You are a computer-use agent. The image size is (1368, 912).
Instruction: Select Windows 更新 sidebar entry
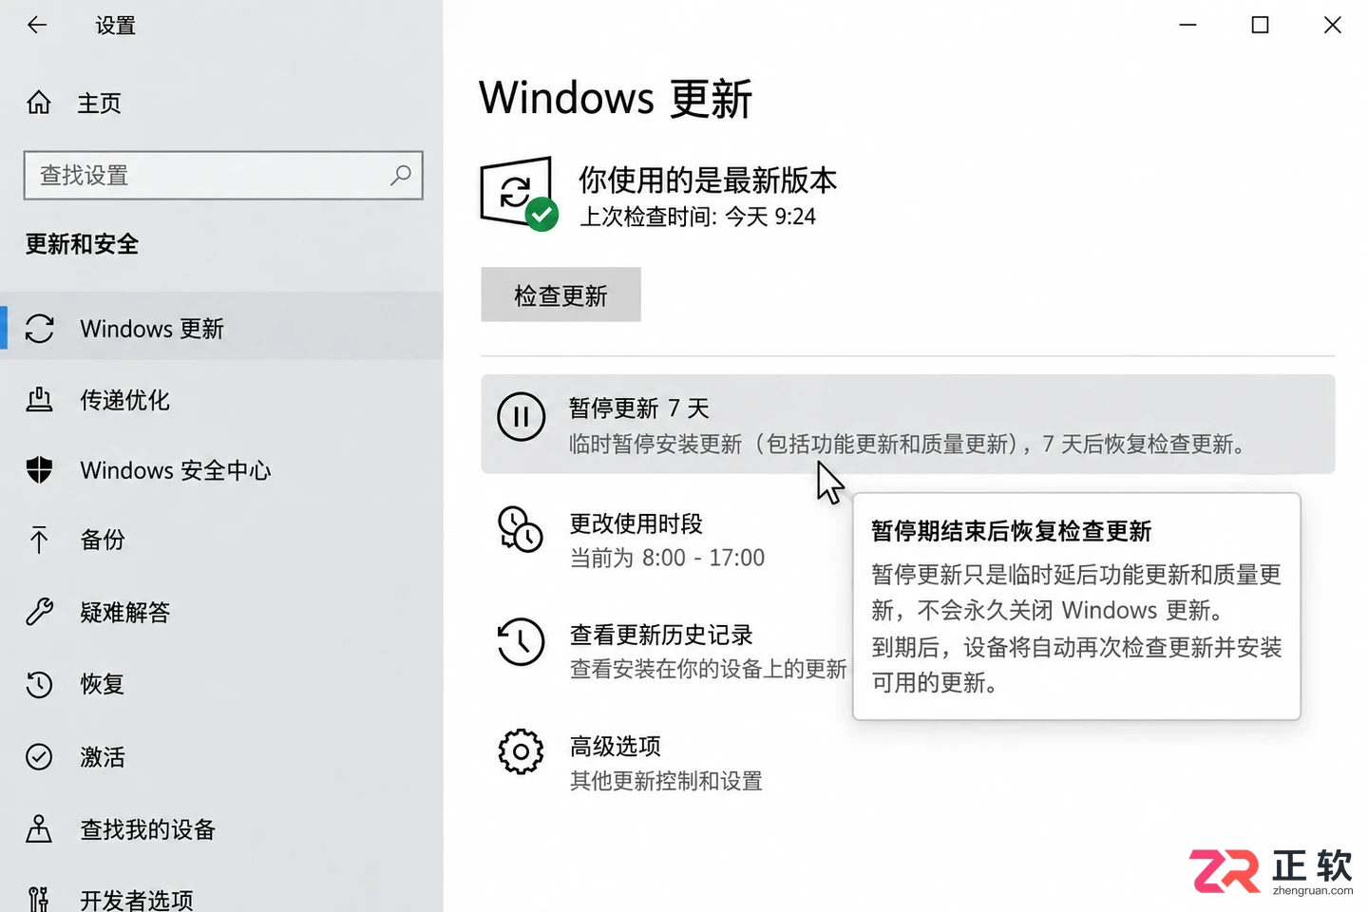tap(220, 329)
